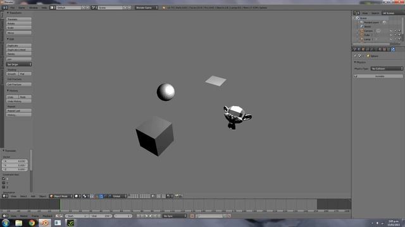Image resolution: width=405 pixels, height=227 pixels.
Task: Click the OpenGL render icon in 3D header
Action: click(177, 196)
